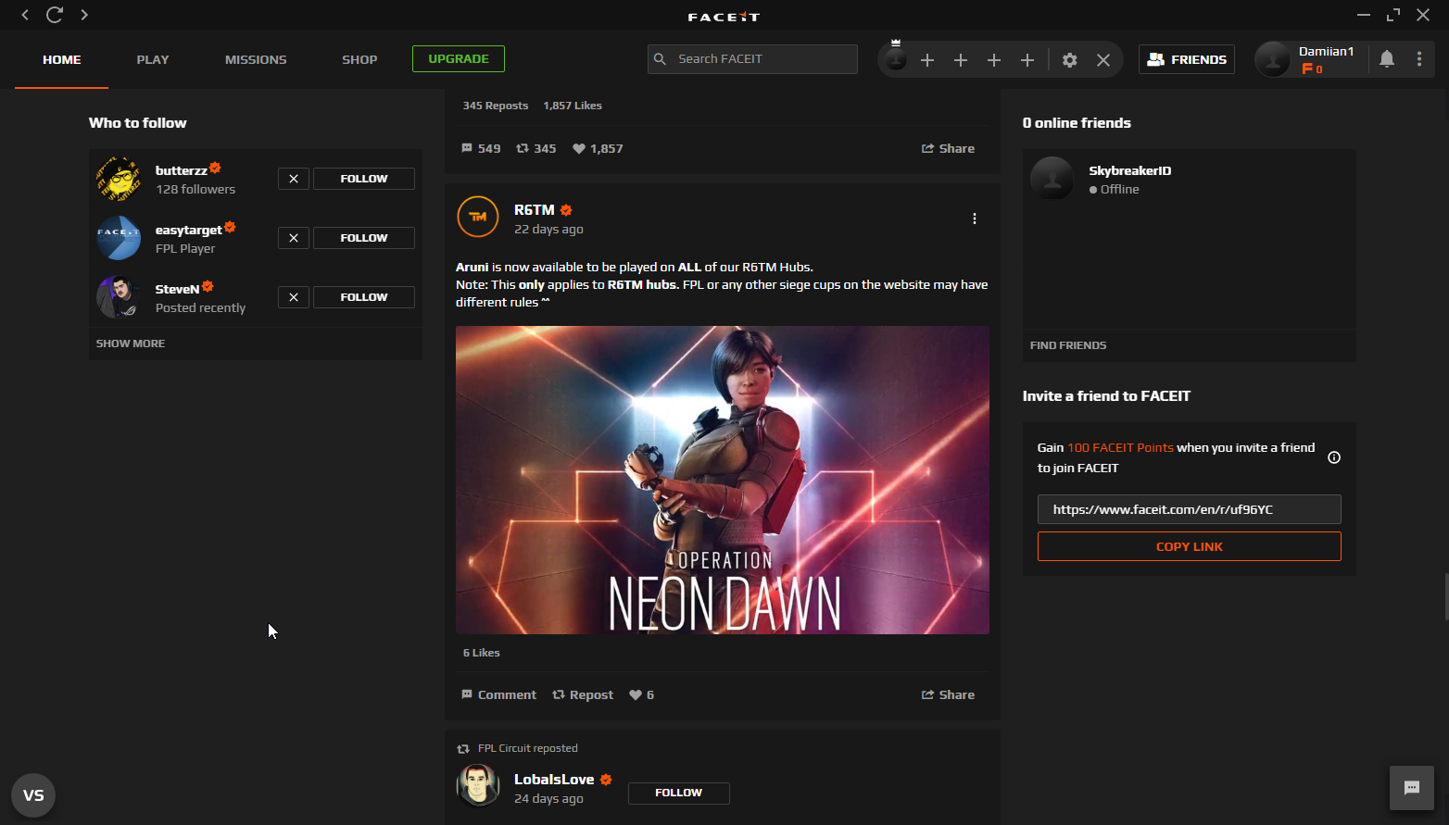Click the Search FACEIT field
This screenshot has width=1449, height=825.
(752, 59)
